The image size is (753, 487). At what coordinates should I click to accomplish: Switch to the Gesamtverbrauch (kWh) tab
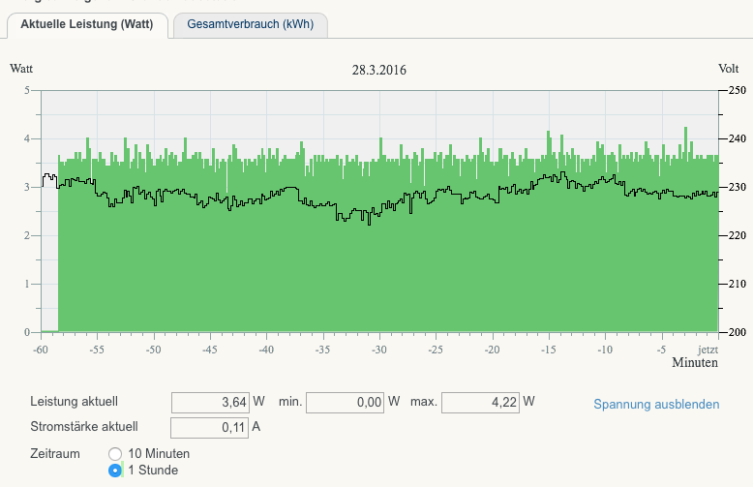point(250,24)
